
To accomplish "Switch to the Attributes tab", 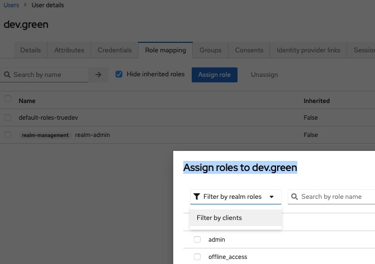I will [x=69, y=50].
